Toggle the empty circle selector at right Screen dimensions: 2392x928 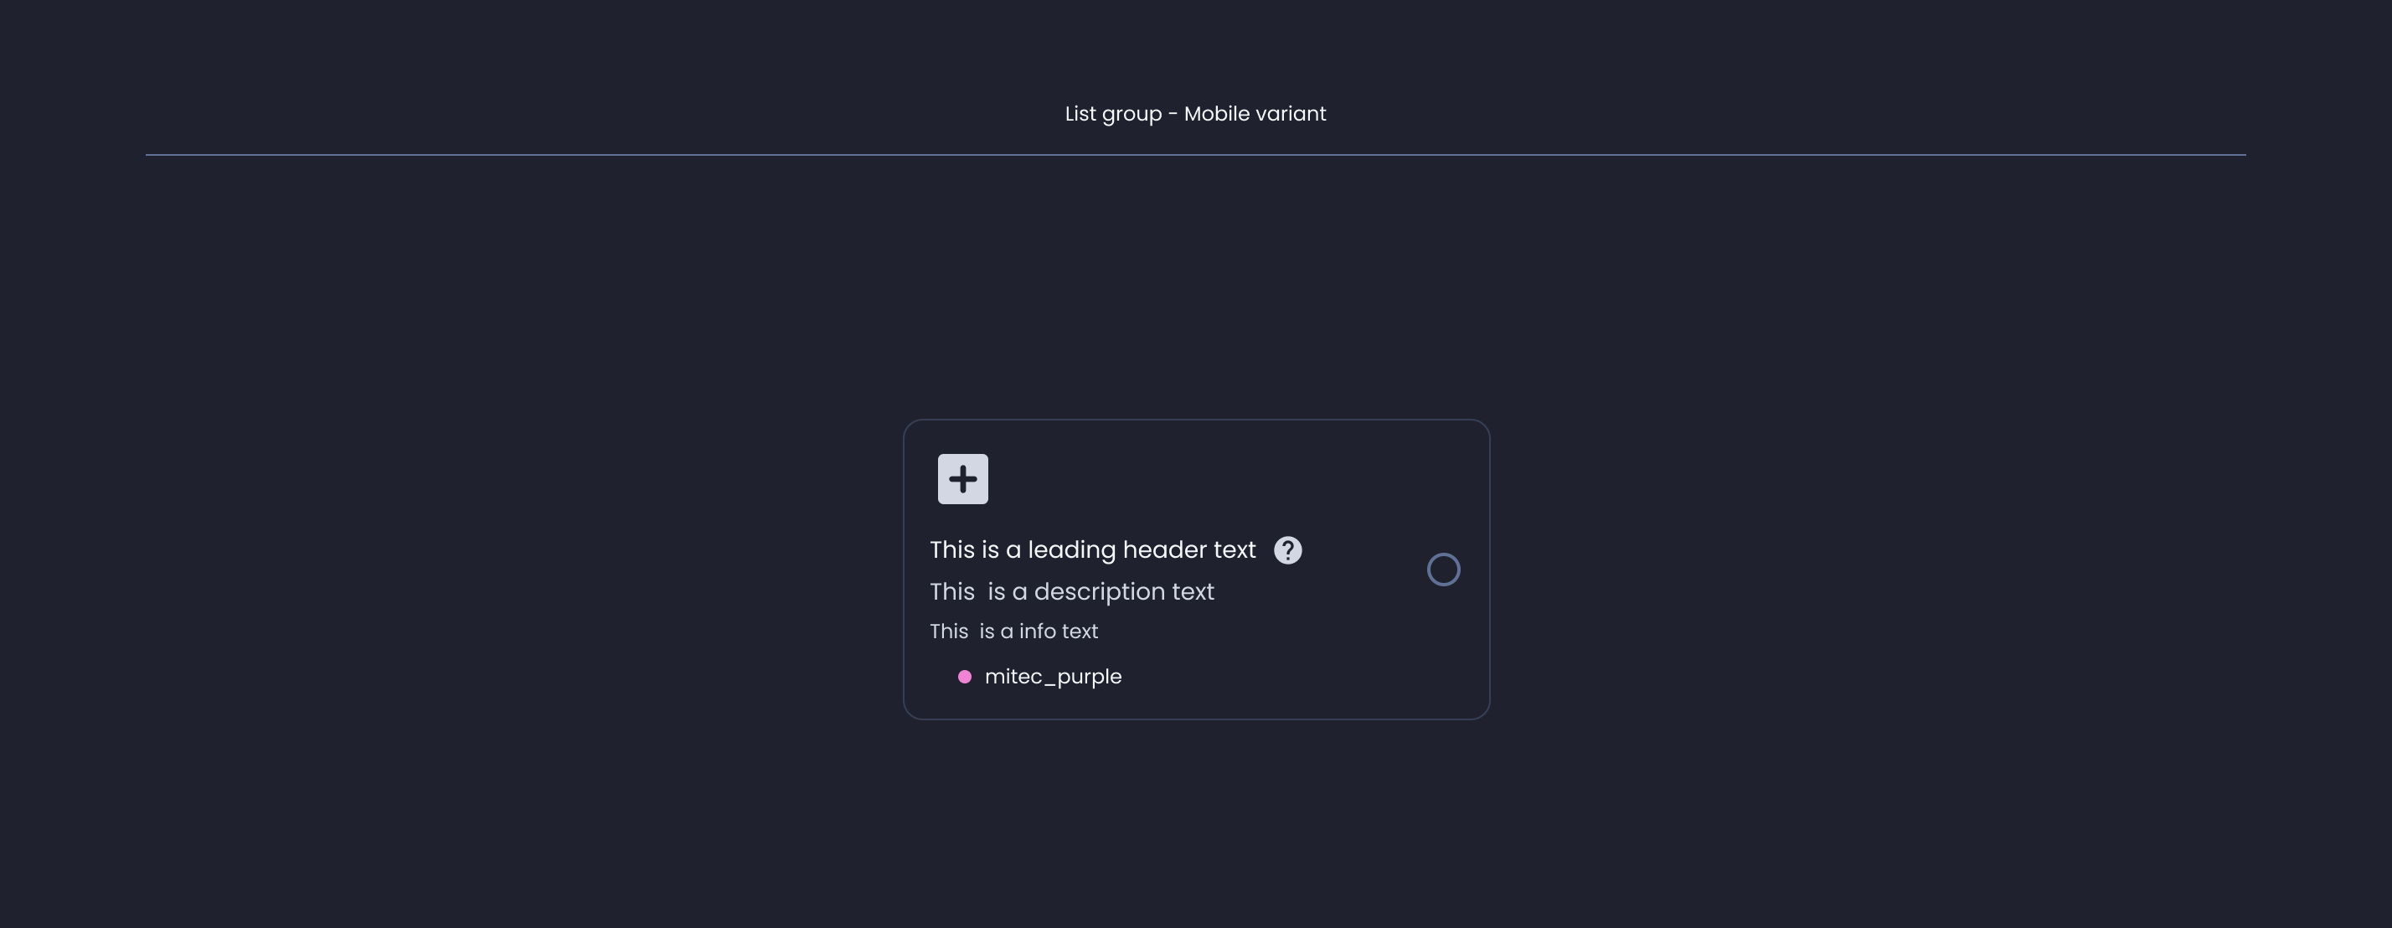(1444, 570)
